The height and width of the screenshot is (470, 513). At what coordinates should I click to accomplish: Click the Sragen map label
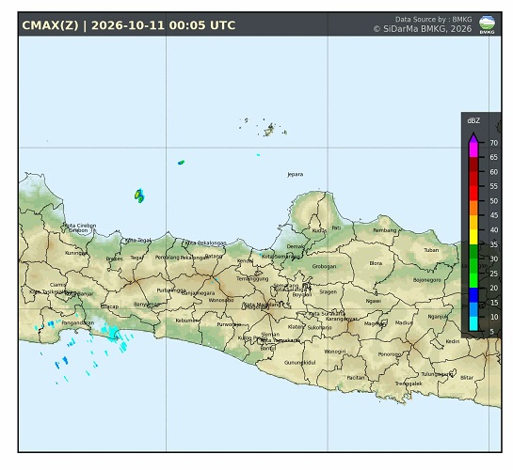click(329, 291)
